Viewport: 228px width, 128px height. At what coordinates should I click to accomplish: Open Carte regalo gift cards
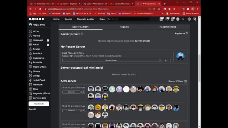click(38, 98)
